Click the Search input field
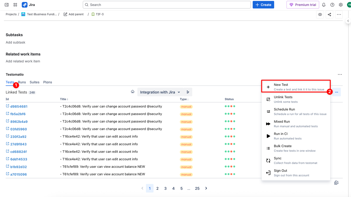 click(x=167, y=5)
